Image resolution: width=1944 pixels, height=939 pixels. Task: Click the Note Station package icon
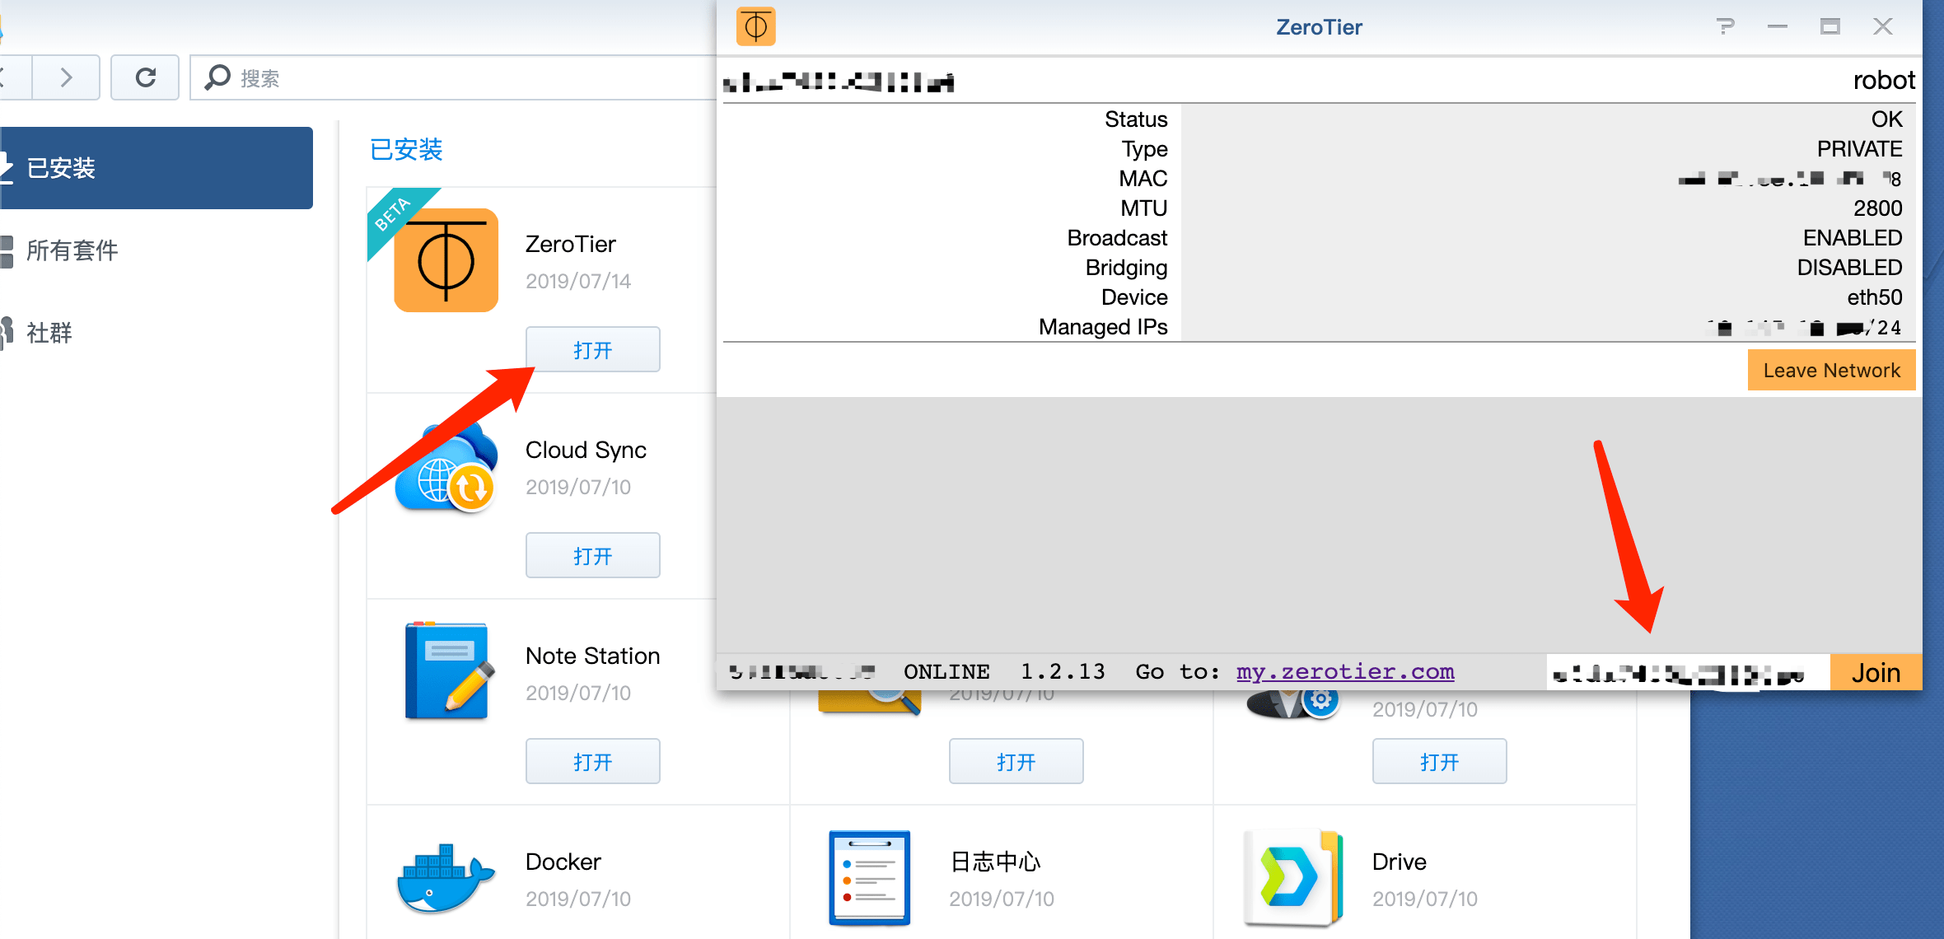tap(448, 671)
